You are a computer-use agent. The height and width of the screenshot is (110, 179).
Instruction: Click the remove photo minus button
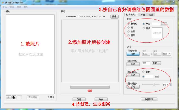[x=19, y=97]
